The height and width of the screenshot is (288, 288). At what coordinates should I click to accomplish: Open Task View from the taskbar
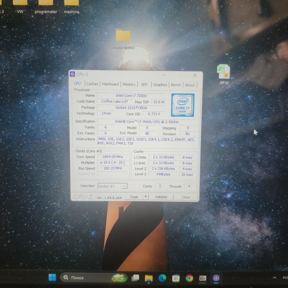point(135,278)
